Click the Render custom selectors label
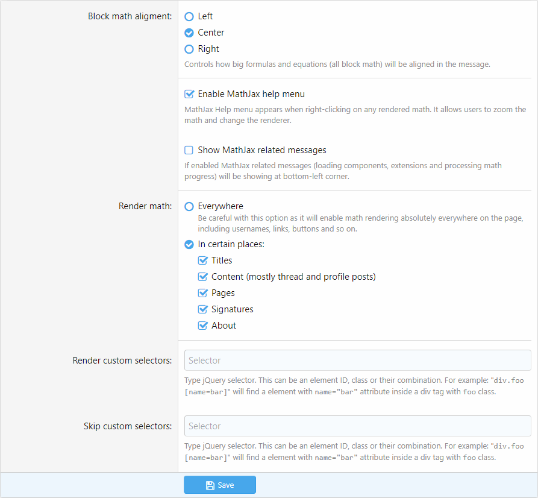The width and height of the screenshot is (538, 498). (122, 361)
